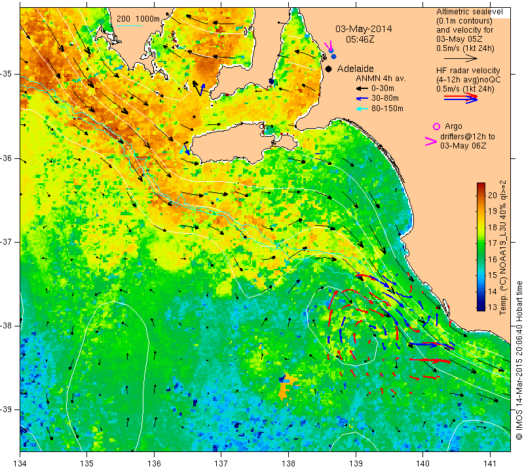Select the Adelaide city label
Image resolution: width=524 pixels, height=471 pixels.
tap(355, 69)
